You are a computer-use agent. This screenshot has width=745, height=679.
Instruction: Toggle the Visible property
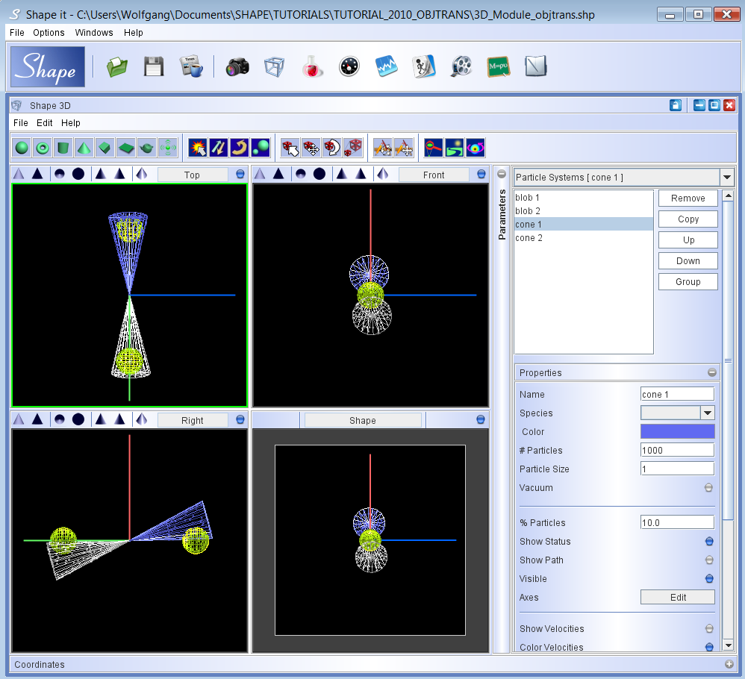tap(709, 578)
